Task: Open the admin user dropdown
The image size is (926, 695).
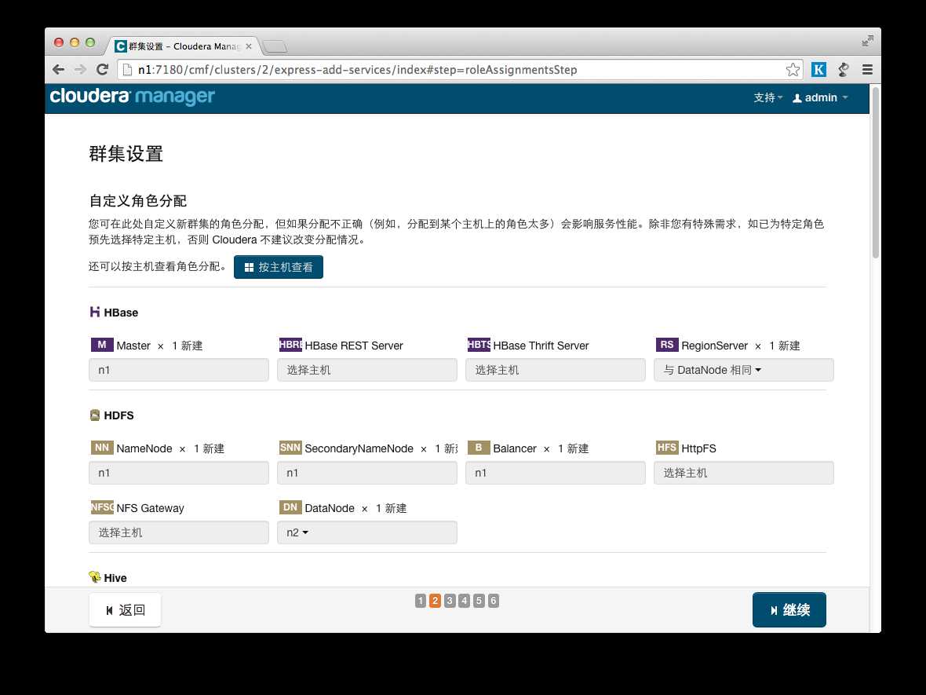Action: [820, 98]
